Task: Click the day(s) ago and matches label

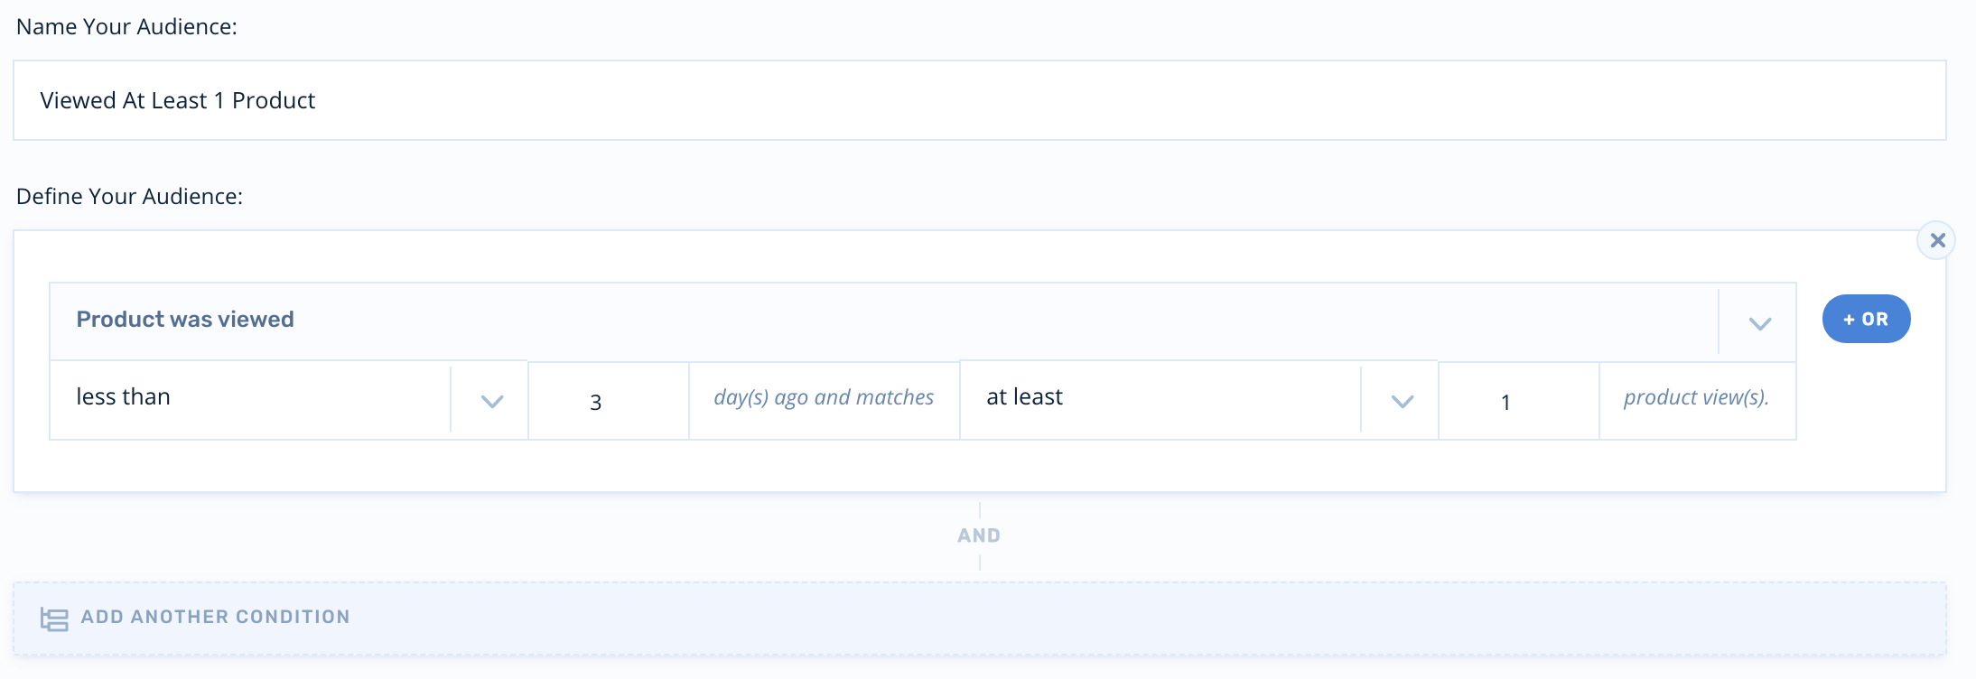Action: click(x=823, y=397)
